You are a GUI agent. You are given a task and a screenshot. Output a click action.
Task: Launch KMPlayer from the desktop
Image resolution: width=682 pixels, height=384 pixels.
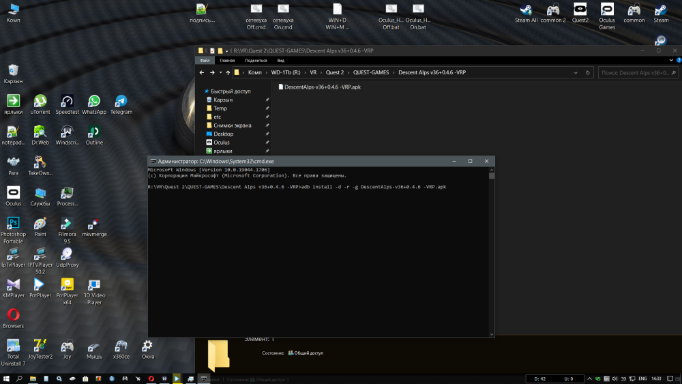(13, 289)
